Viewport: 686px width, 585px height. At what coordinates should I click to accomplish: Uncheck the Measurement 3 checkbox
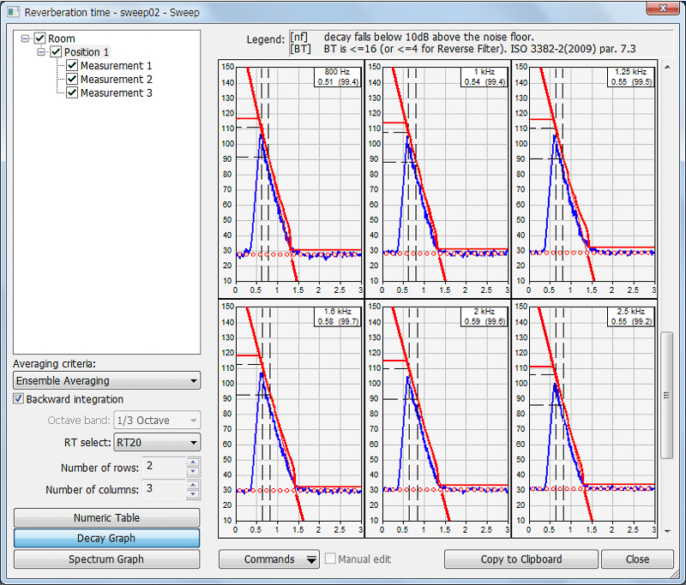pyautogui.click(x=72, y=93)
